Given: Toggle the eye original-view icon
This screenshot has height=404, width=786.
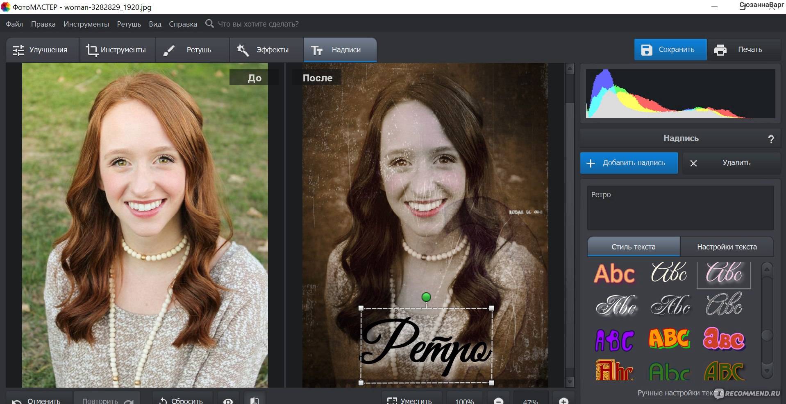Looking at the screenshot, I should [228, 401].
